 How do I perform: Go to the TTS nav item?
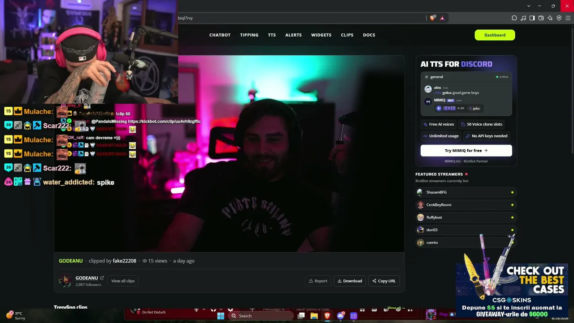click(272, 35)
